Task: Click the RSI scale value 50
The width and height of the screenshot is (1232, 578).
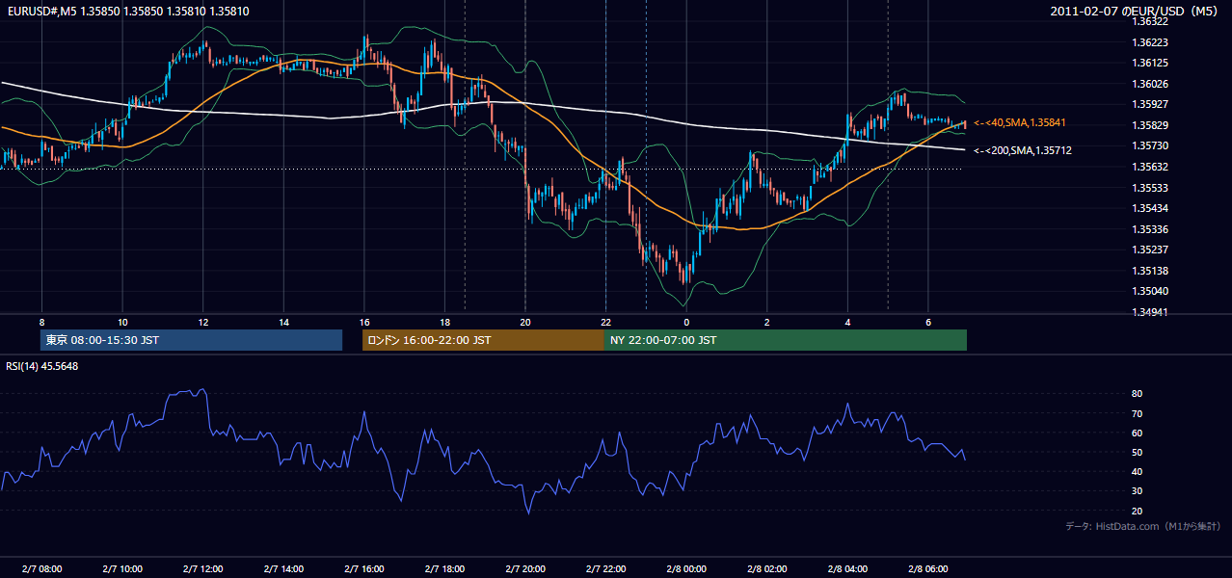Action: [x=1138, y=452]
